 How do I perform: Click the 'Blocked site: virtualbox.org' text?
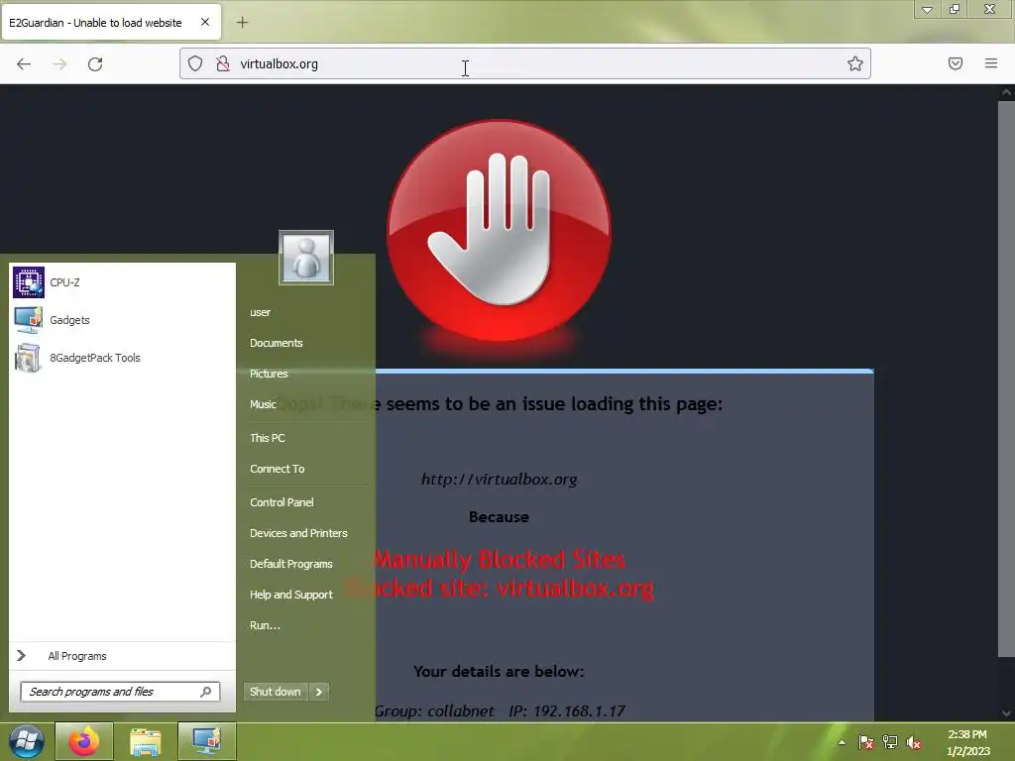pos(500,588)
